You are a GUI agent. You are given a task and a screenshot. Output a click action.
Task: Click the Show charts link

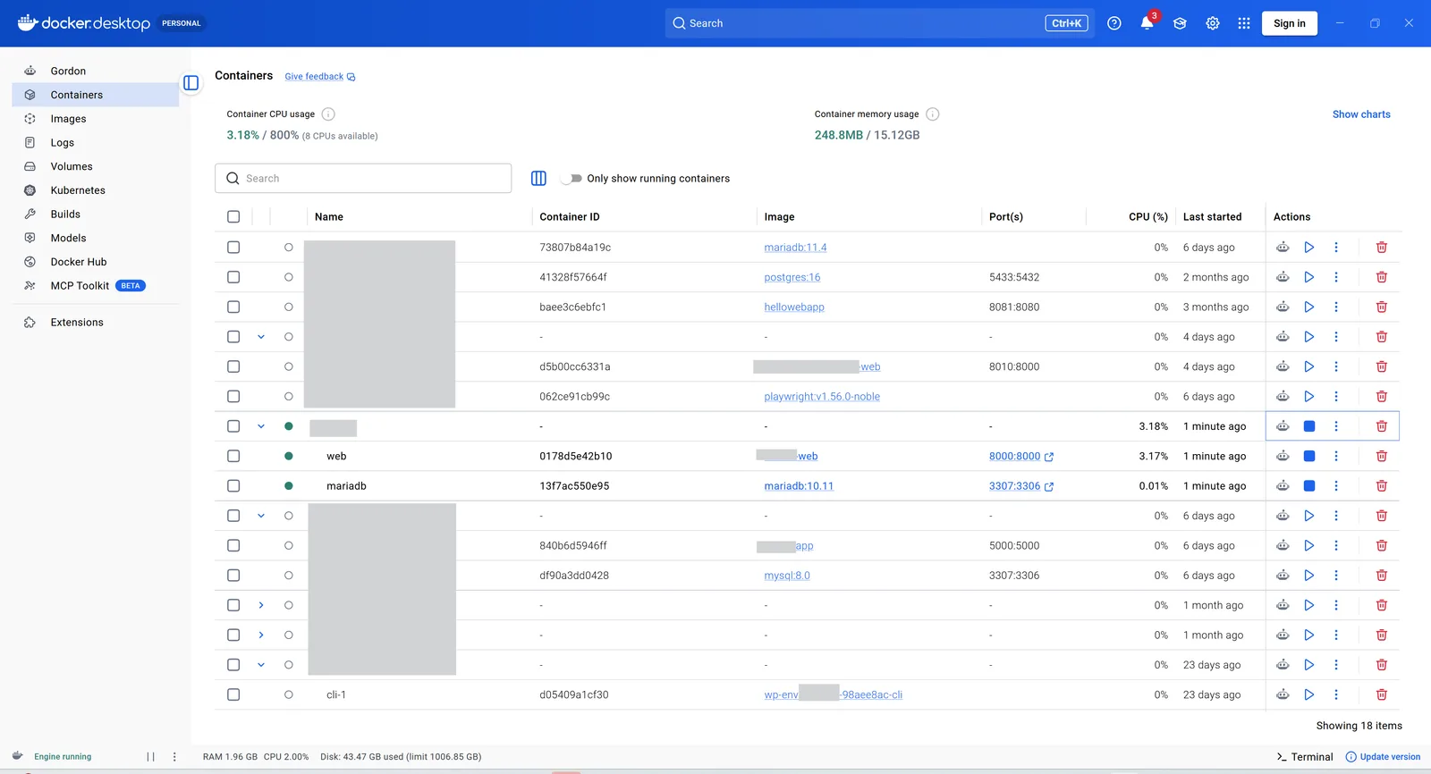1361,114
